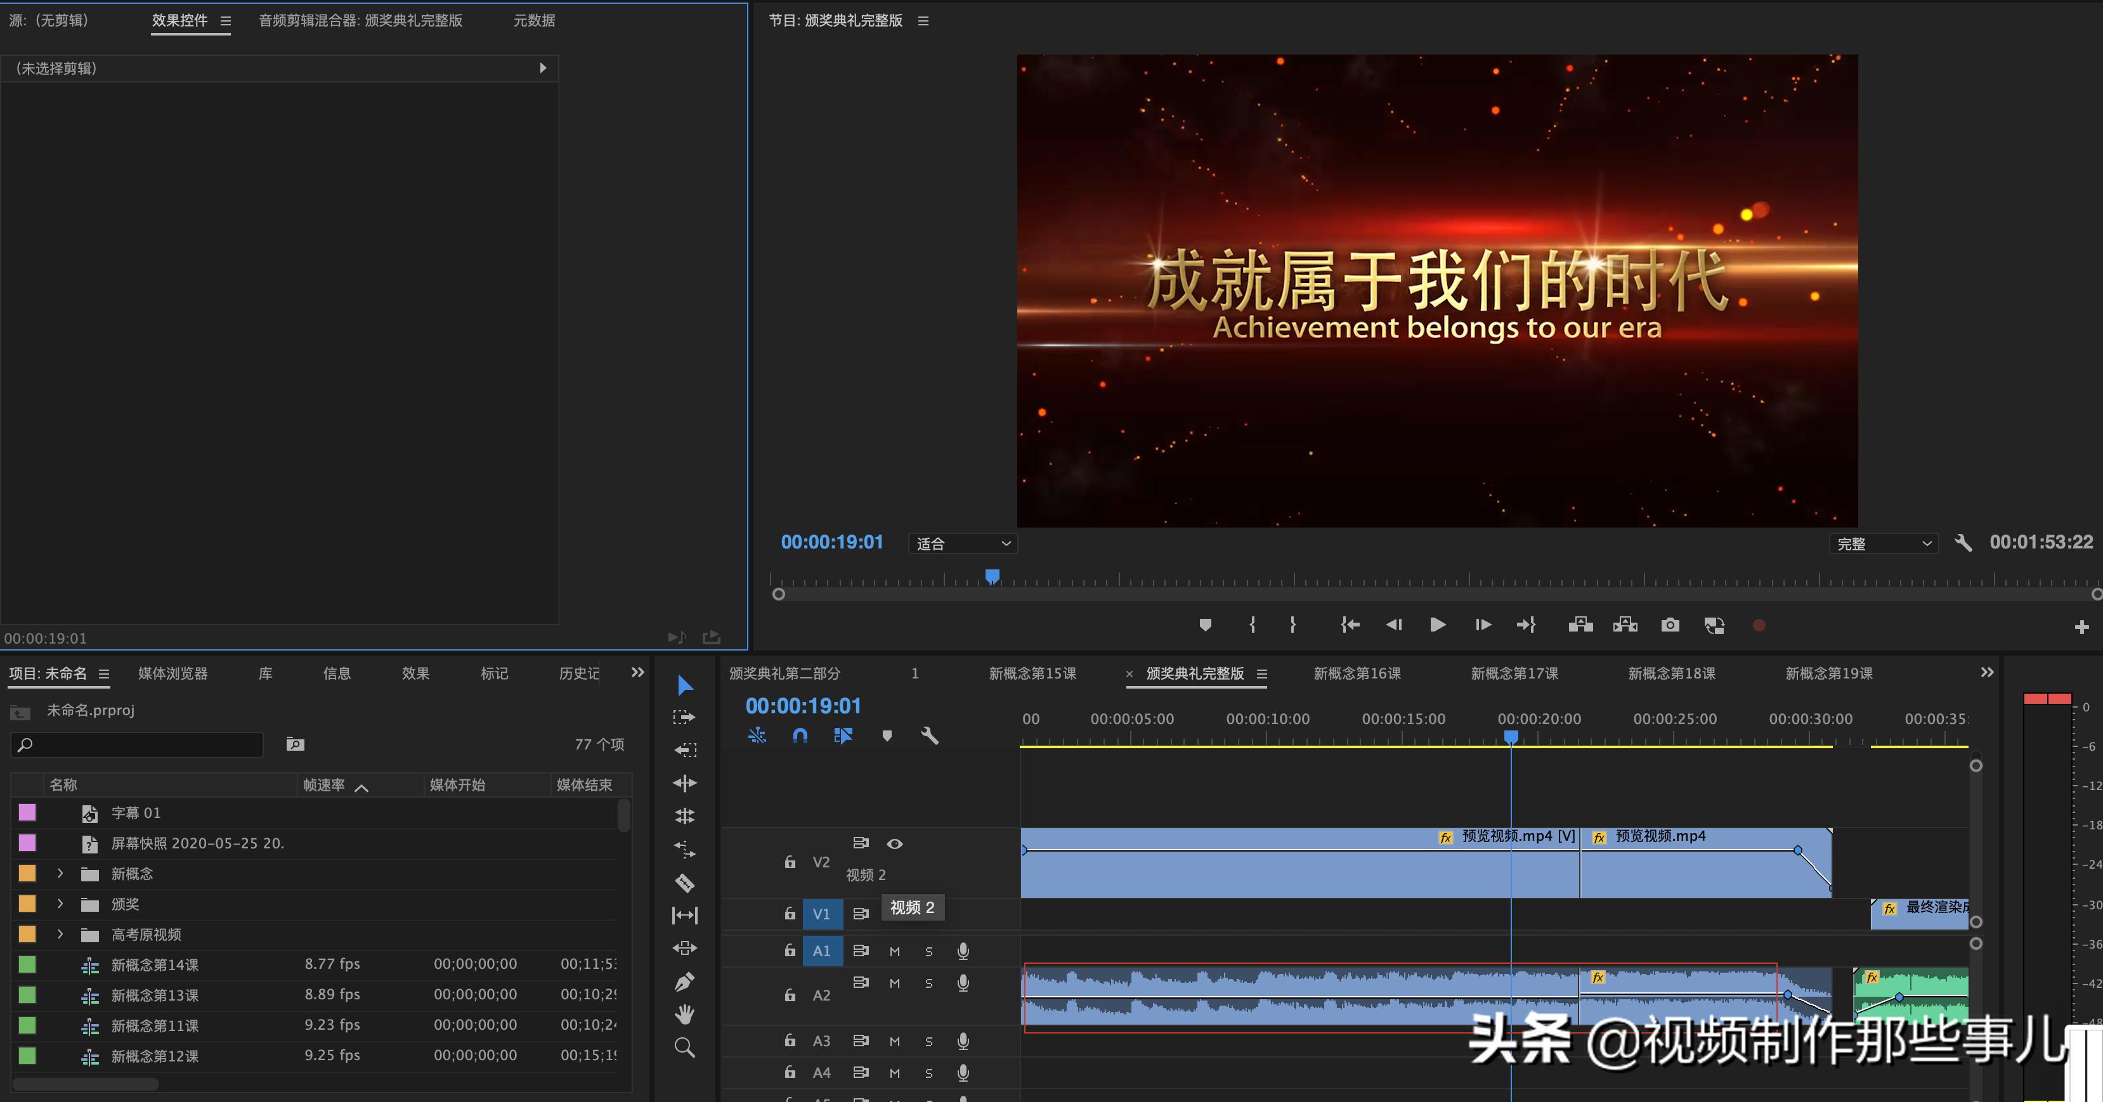This screenshot has width=2103, height=1102.
Task: Select the Pen tool
Action: [x=685, y=980]
